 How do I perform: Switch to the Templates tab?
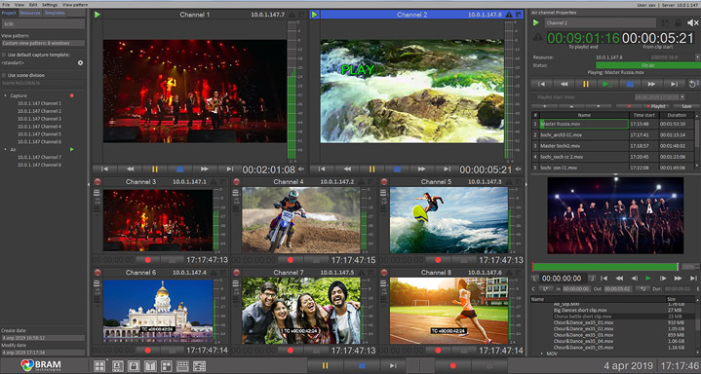(55, 13)
